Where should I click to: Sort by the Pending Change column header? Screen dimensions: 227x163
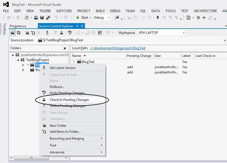(139, 56)
